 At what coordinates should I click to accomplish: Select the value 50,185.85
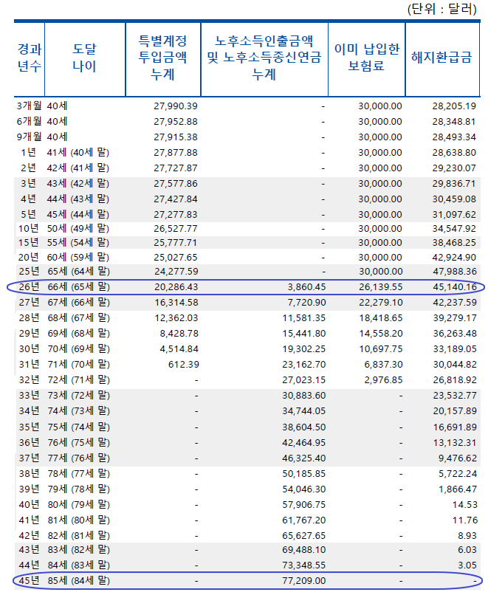(304, 475)
